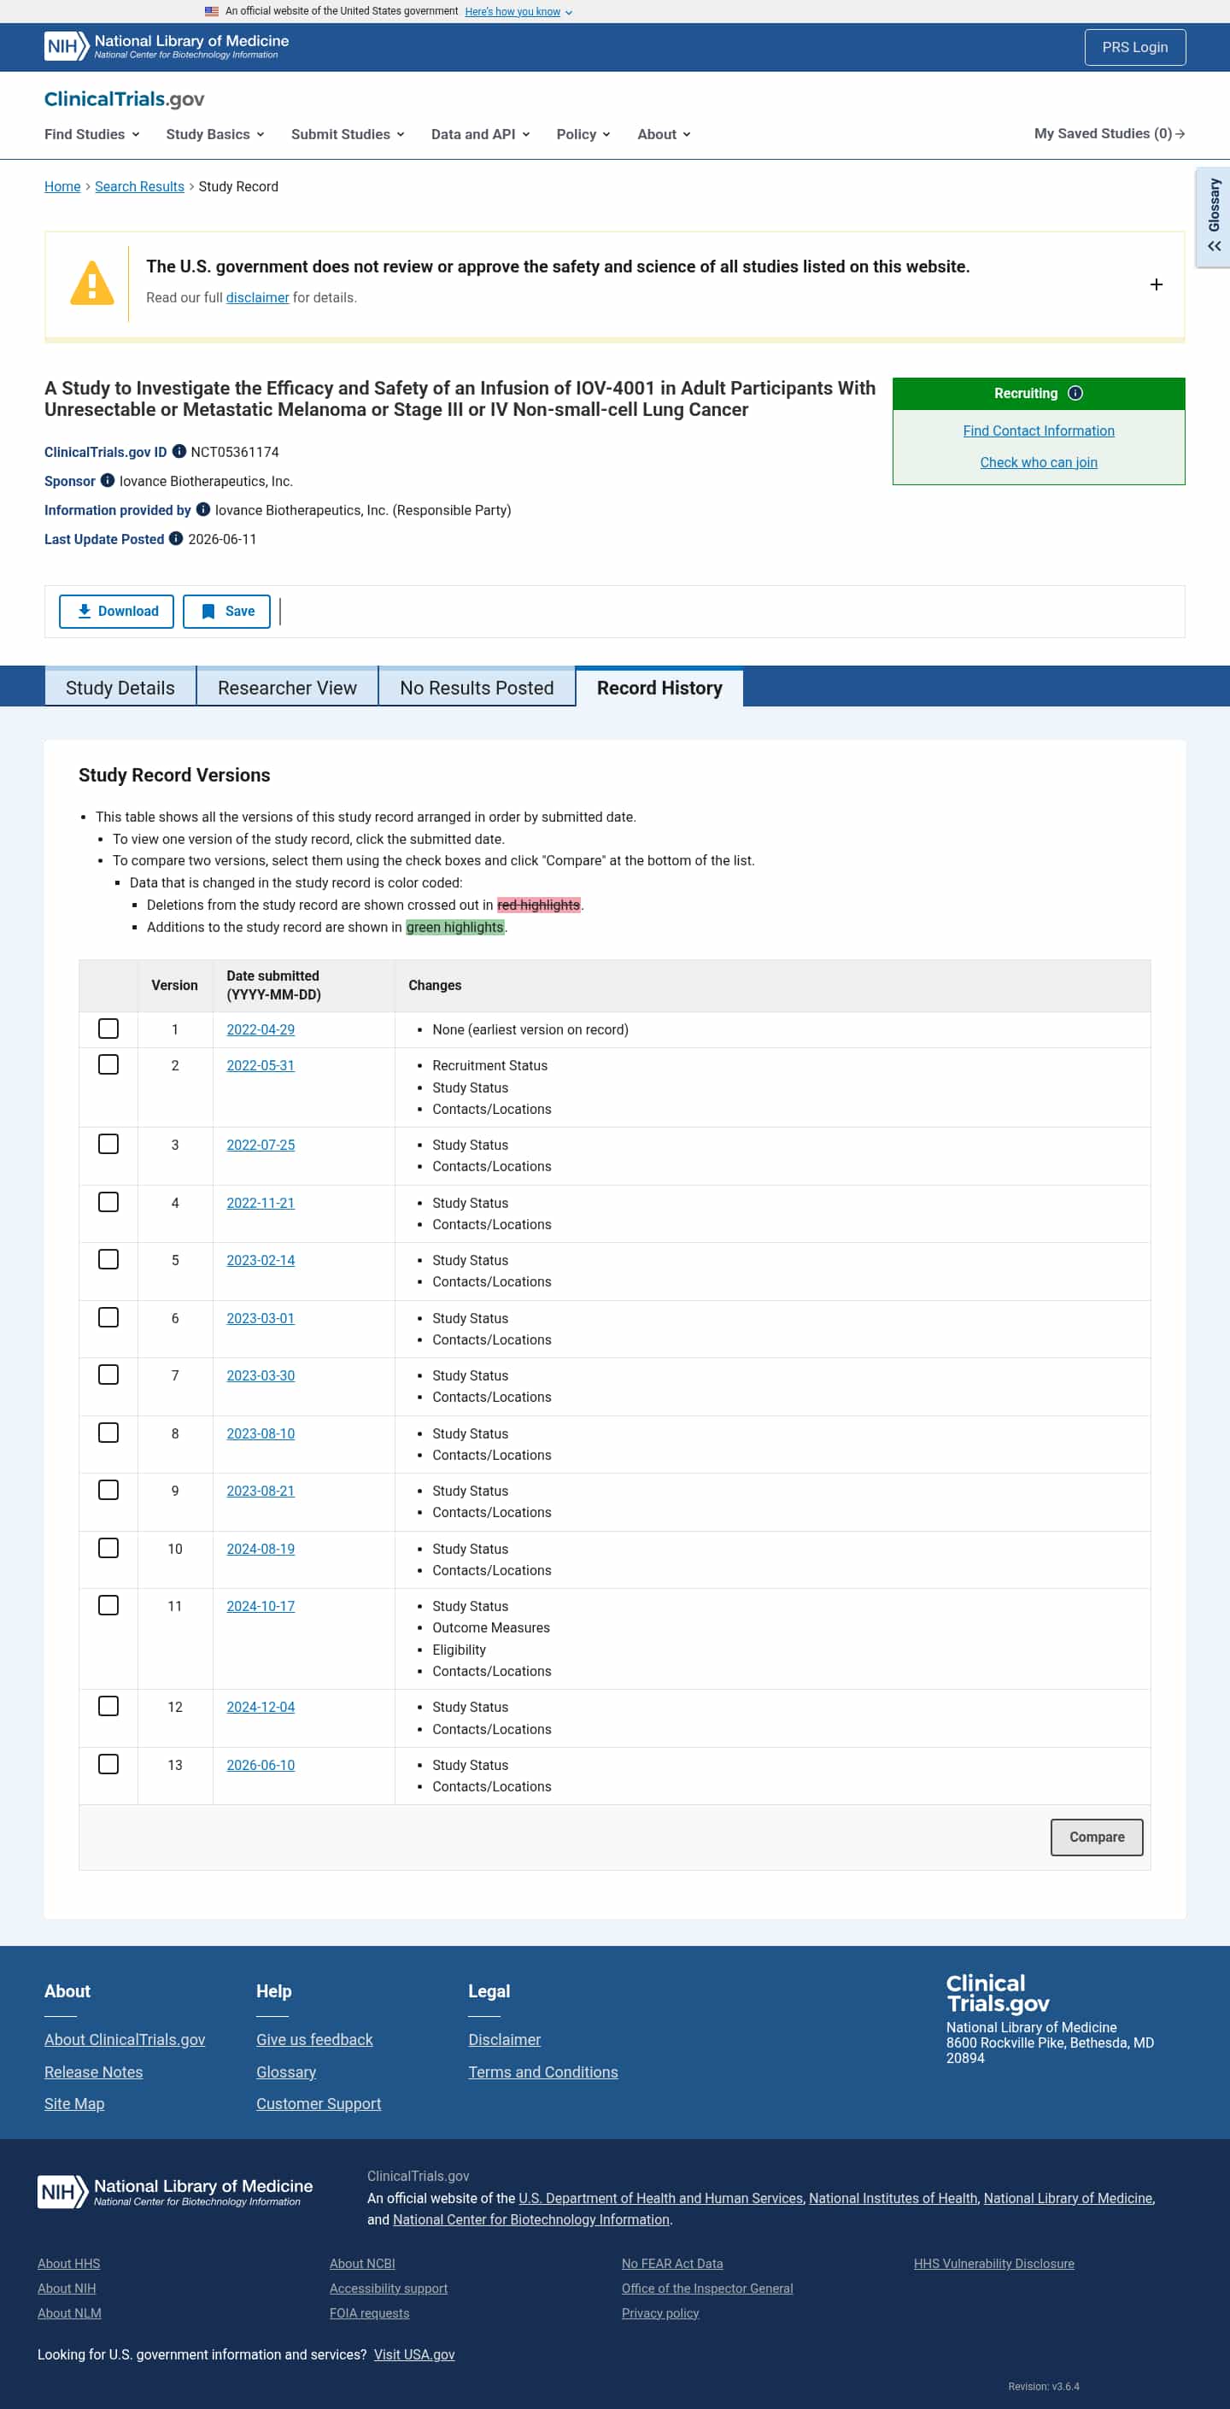Click the info icon beside Last Update Posted

pos(176,539)
